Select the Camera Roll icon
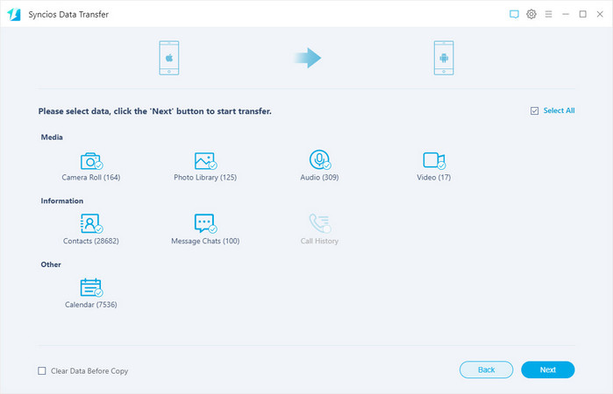The width and height of the screenshot is (613, 394). tap(91, 160)
